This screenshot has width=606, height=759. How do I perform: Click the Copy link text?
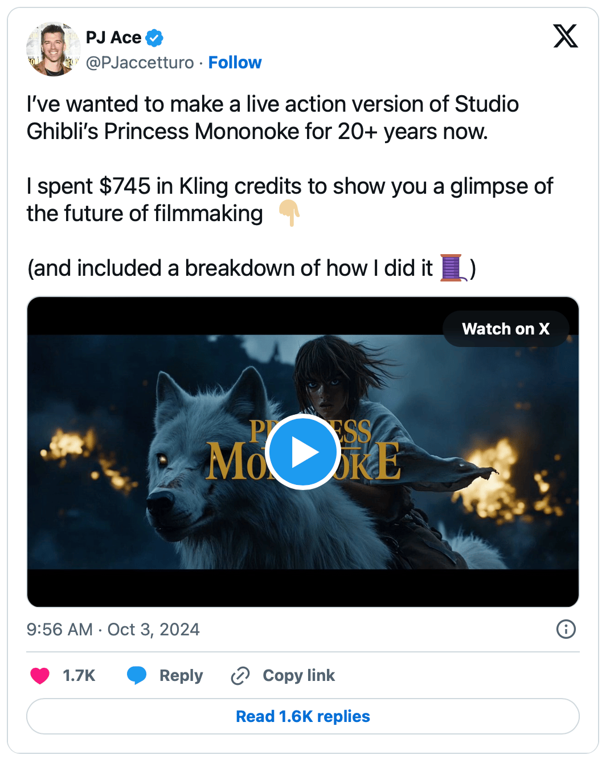tap(298, 676)
